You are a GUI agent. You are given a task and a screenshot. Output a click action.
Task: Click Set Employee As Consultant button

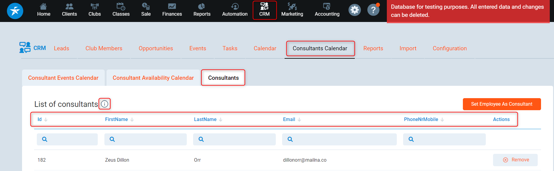[501, 104]
